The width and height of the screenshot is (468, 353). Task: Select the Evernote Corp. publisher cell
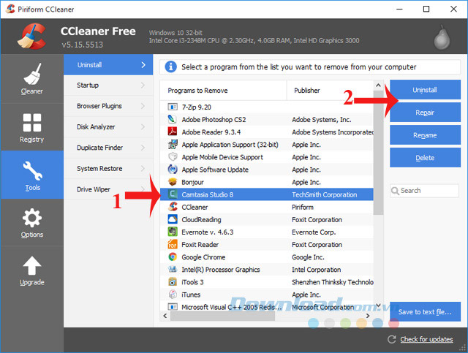(x=314, y=232)
